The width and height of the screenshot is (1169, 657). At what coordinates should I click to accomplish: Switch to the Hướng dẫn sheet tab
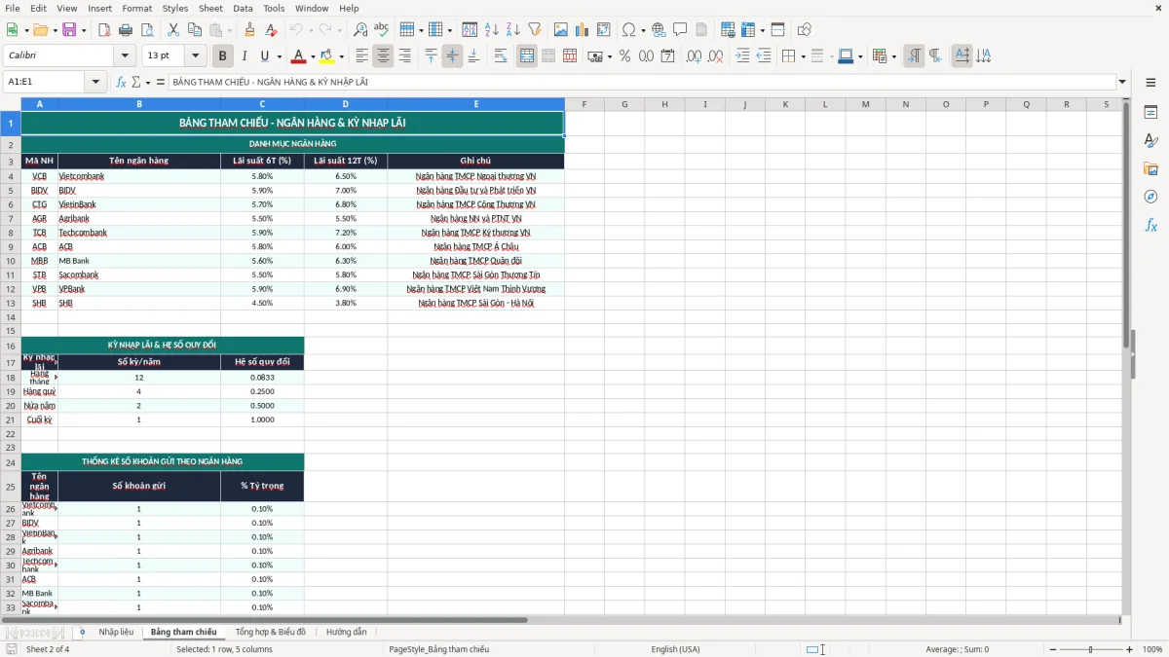click(x=347, y=632)
